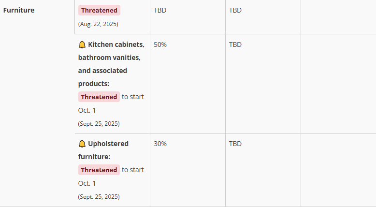Click the second TBD in the top row

point(235,10)
